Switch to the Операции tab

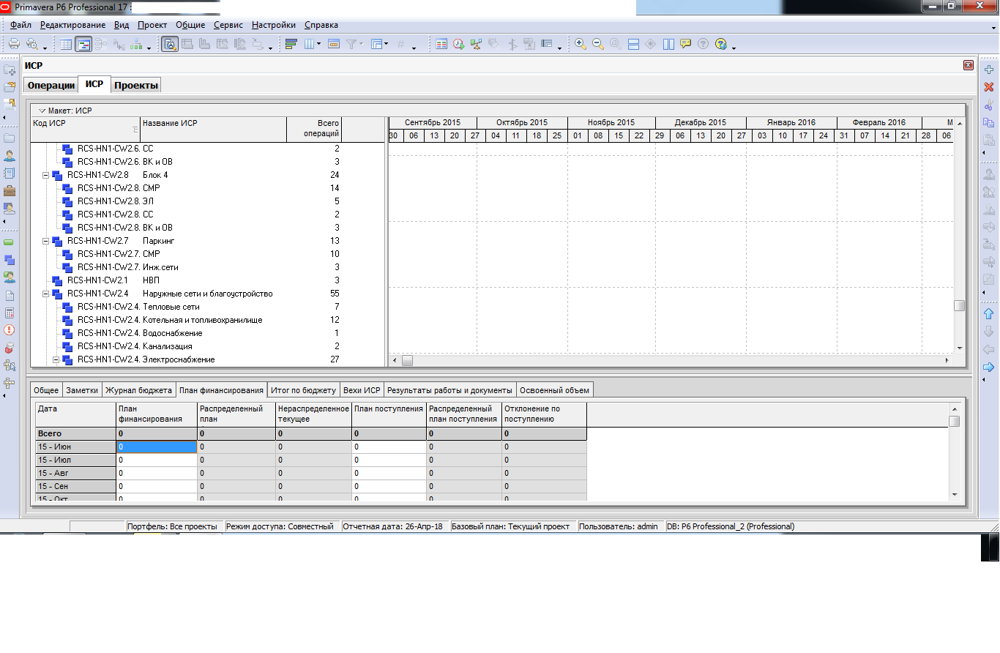51,86
